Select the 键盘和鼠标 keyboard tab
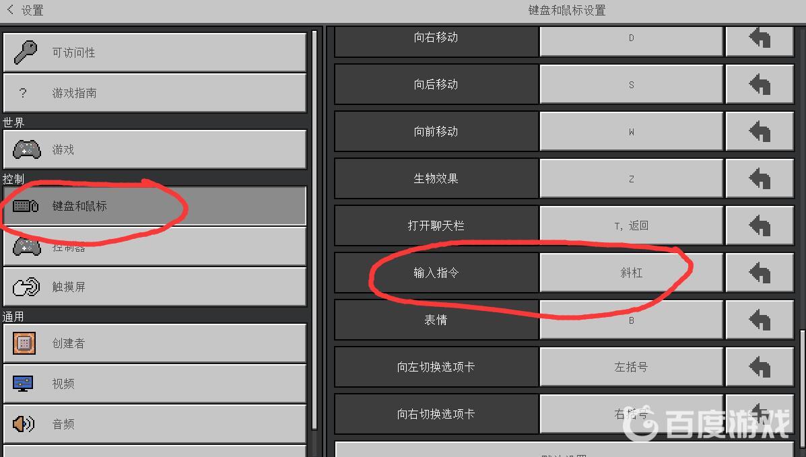The height and width of the screenshot is (457, 806). (x=155, y=206)
